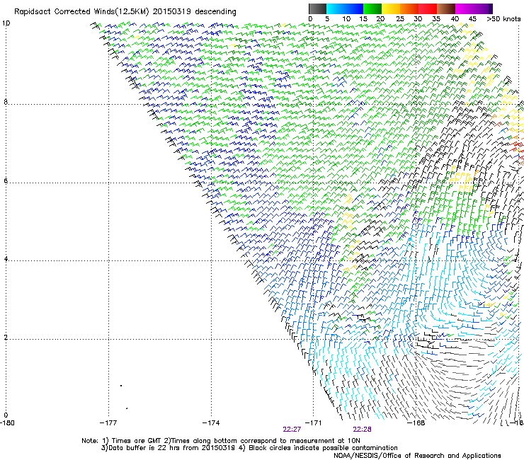
Task: Click the latitude label '10' on the axis
Action: [6, 23]
